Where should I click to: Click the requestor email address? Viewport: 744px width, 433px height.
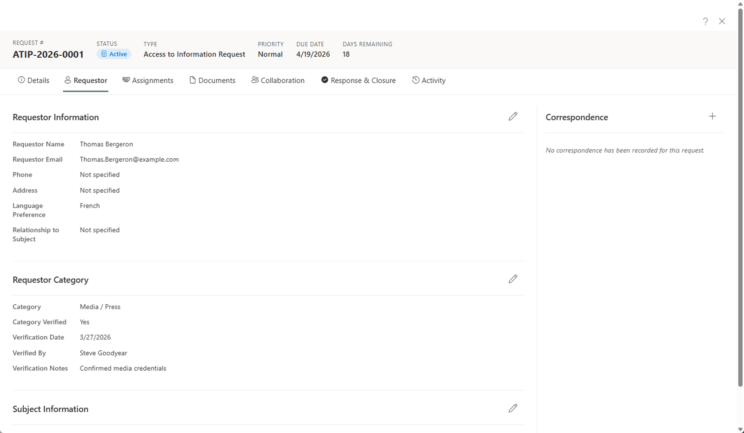pos(129,159)
